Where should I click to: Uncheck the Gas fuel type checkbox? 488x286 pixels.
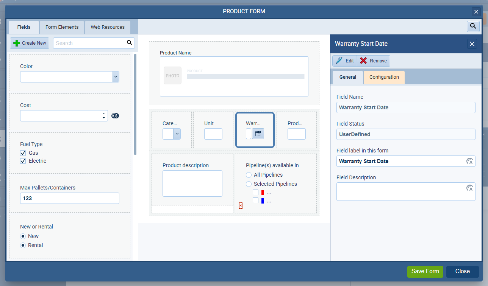pos(23,153)
